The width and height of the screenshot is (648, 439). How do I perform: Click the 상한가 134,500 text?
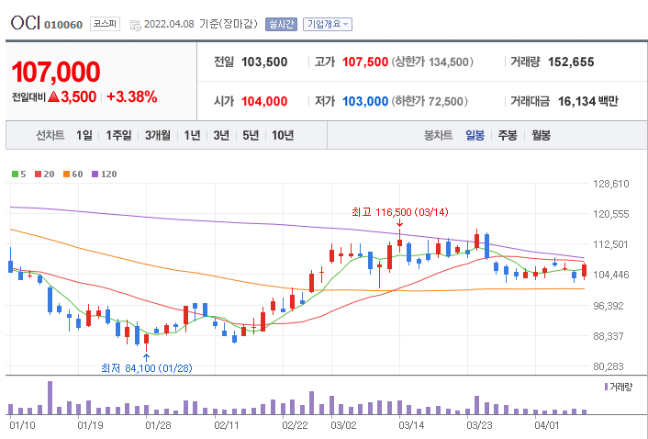pos(432,62)
